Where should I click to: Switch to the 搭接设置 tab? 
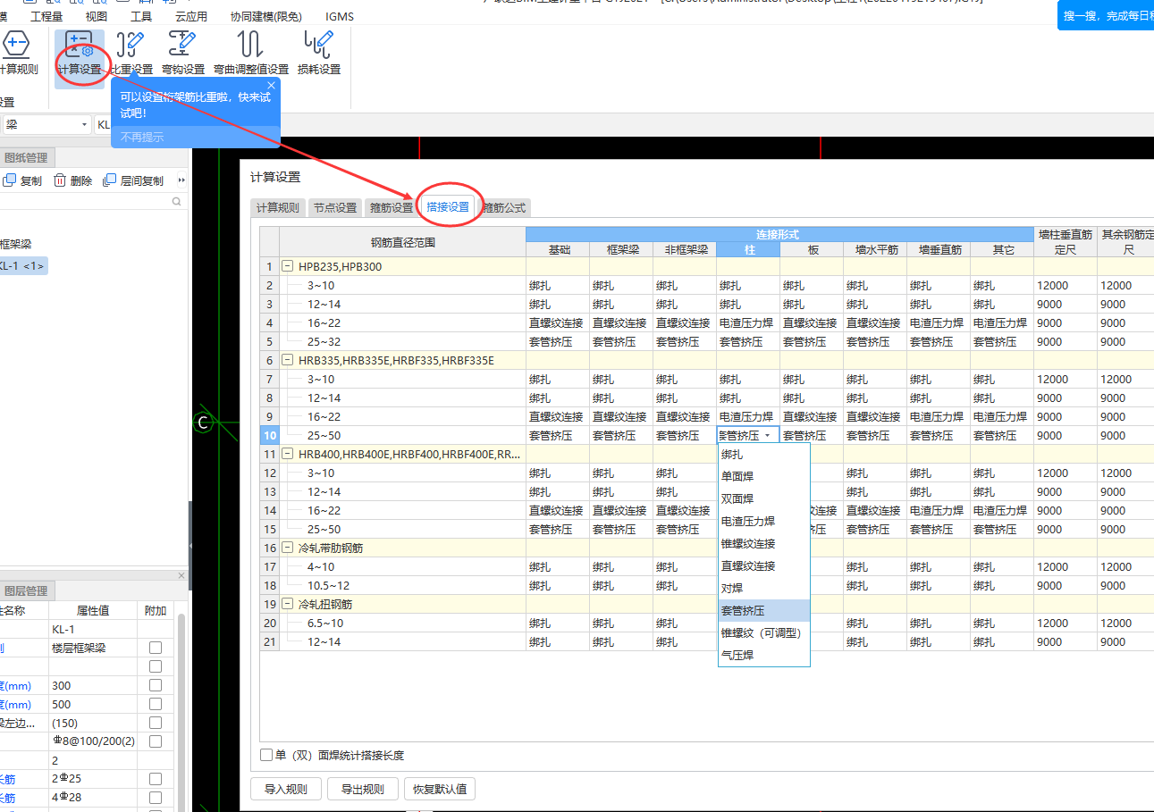click(448, 206)
